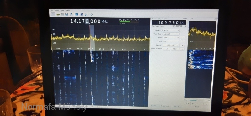
Task: Click the 14.15 frequency mark on spectrum
Action: pyautogui.click(x=69, y=48)
